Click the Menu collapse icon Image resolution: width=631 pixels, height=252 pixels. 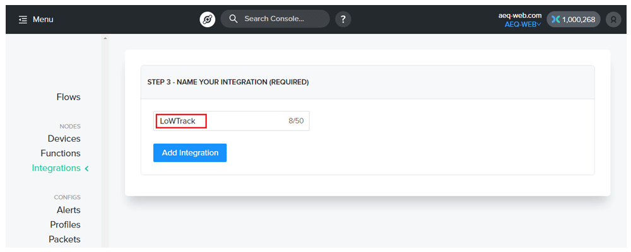tap(23, 20)
